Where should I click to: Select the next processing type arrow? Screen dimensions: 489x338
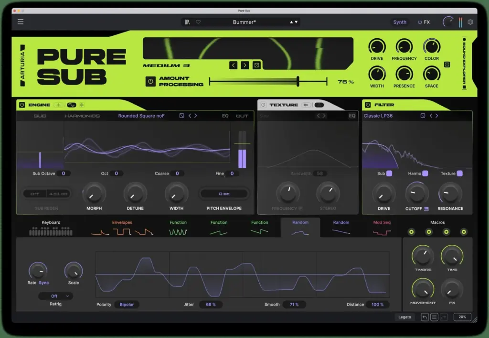[245, 65]
